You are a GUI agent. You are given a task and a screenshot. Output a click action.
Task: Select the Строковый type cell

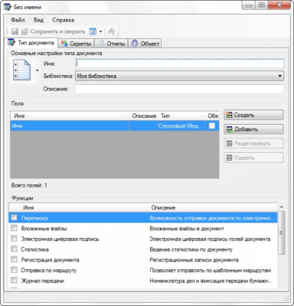click(181, 126)
